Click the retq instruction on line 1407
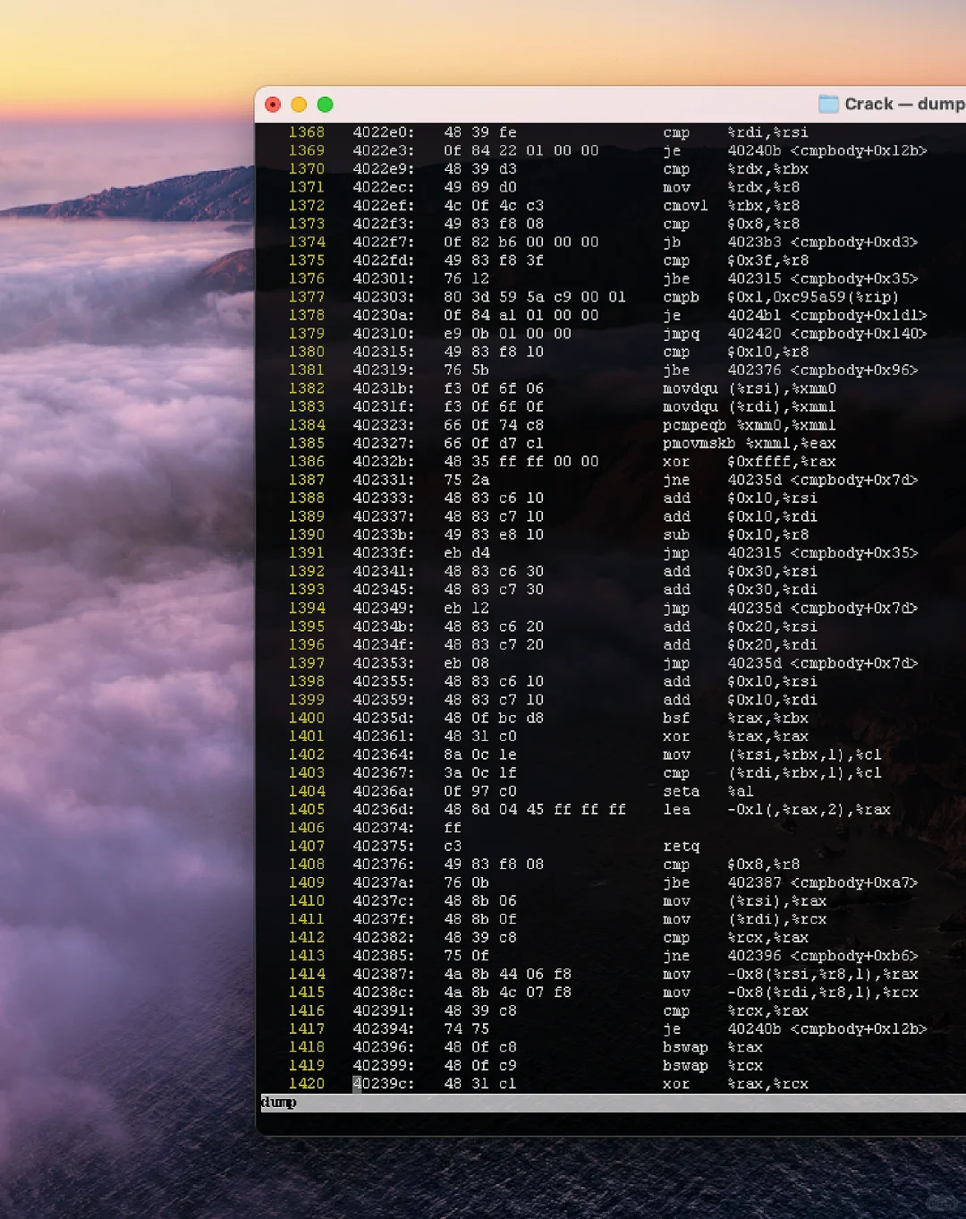The image size is (966, 1219). coord(681,846)
